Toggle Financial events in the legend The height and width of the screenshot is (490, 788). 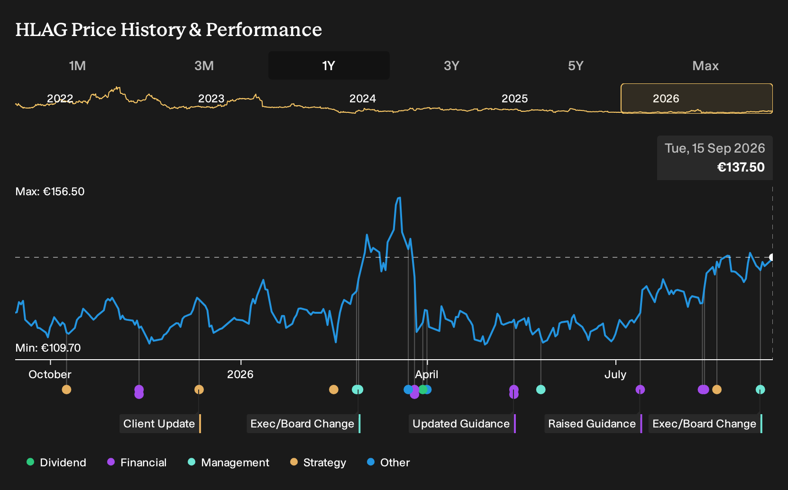(137, 463)
